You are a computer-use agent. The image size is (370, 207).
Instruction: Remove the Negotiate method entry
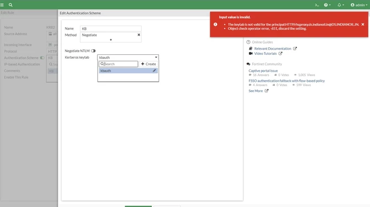click(139, 35)
